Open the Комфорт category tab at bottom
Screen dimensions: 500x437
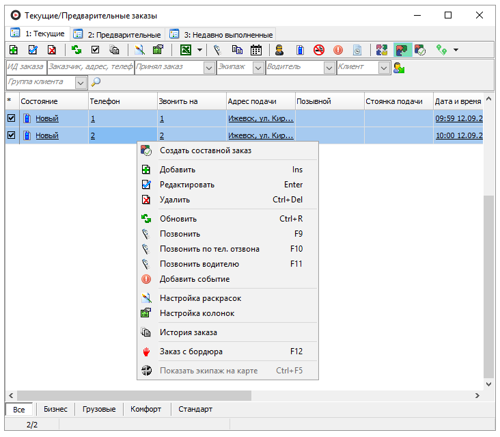click(x=147, y=409)
